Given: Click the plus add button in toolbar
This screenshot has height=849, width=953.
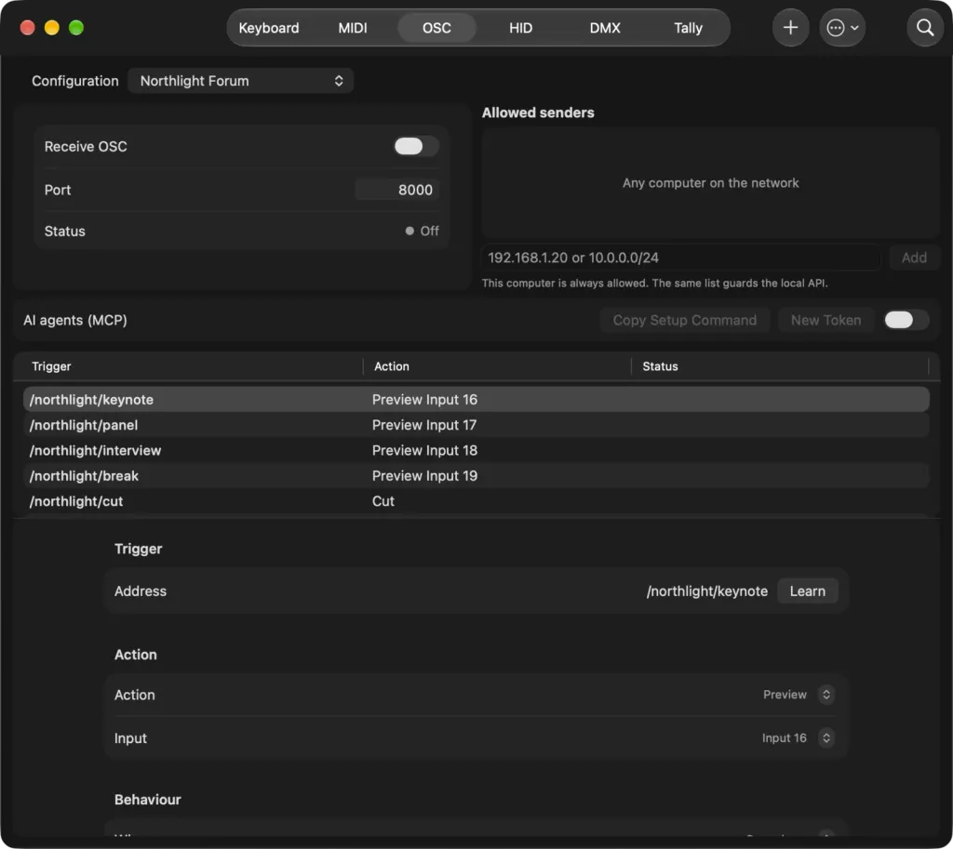Looking at the screenshot, I should [x=790, y=27].
